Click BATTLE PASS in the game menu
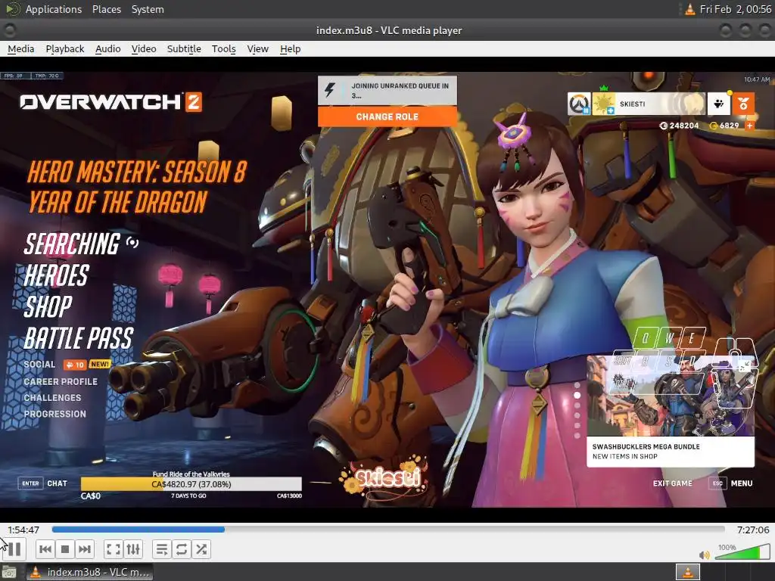This screenshot has width=775, height=581. [79, 338]
